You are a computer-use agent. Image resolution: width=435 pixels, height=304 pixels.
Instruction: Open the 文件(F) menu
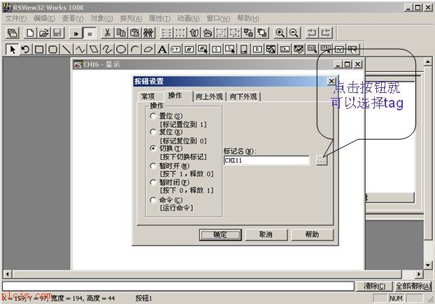16,18
